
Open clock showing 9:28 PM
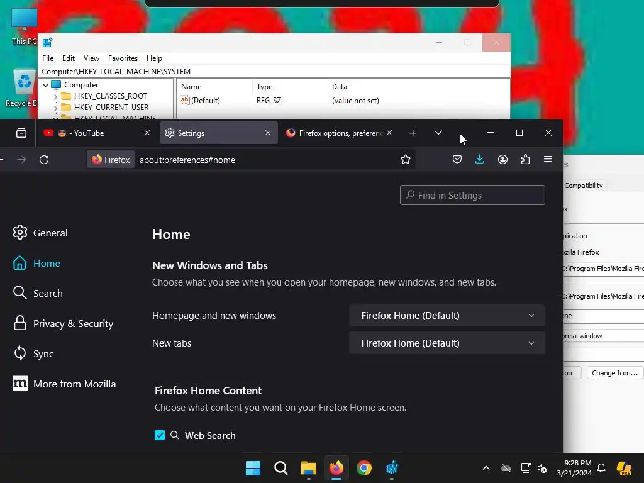click(x=574, y=468)
